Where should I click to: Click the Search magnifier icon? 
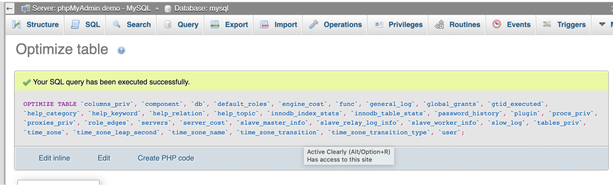[117, 25]
